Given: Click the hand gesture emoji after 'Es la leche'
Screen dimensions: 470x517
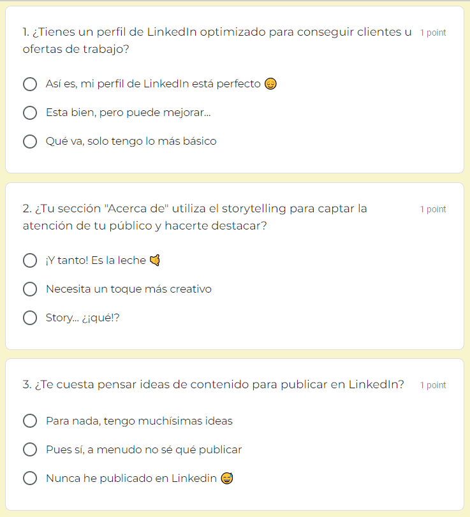Looking at the screenshot, I should pyautogui.click(x=155, y=260).
